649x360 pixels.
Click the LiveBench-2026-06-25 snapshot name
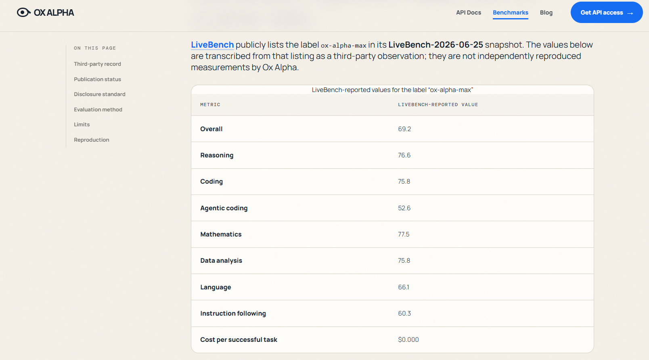(435, 45)
